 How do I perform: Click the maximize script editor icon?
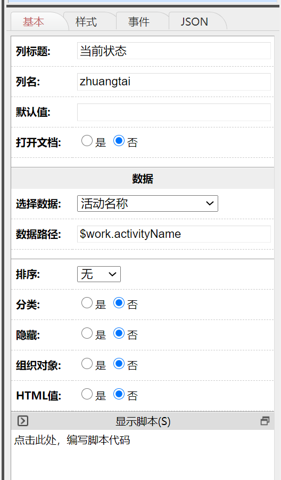coord(265,421)
